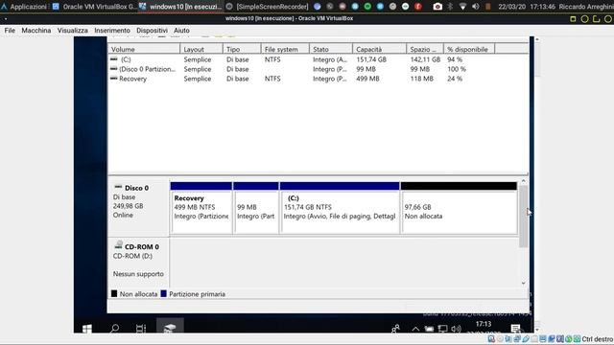The image size is (614, 345).
Task: Click the windows10 [in esecuzi... panel button
Action: (181, 7)
